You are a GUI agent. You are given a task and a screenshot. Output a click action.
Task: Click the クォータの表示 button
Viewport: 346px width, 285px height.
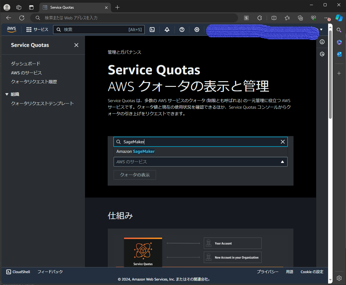point(135,175)
